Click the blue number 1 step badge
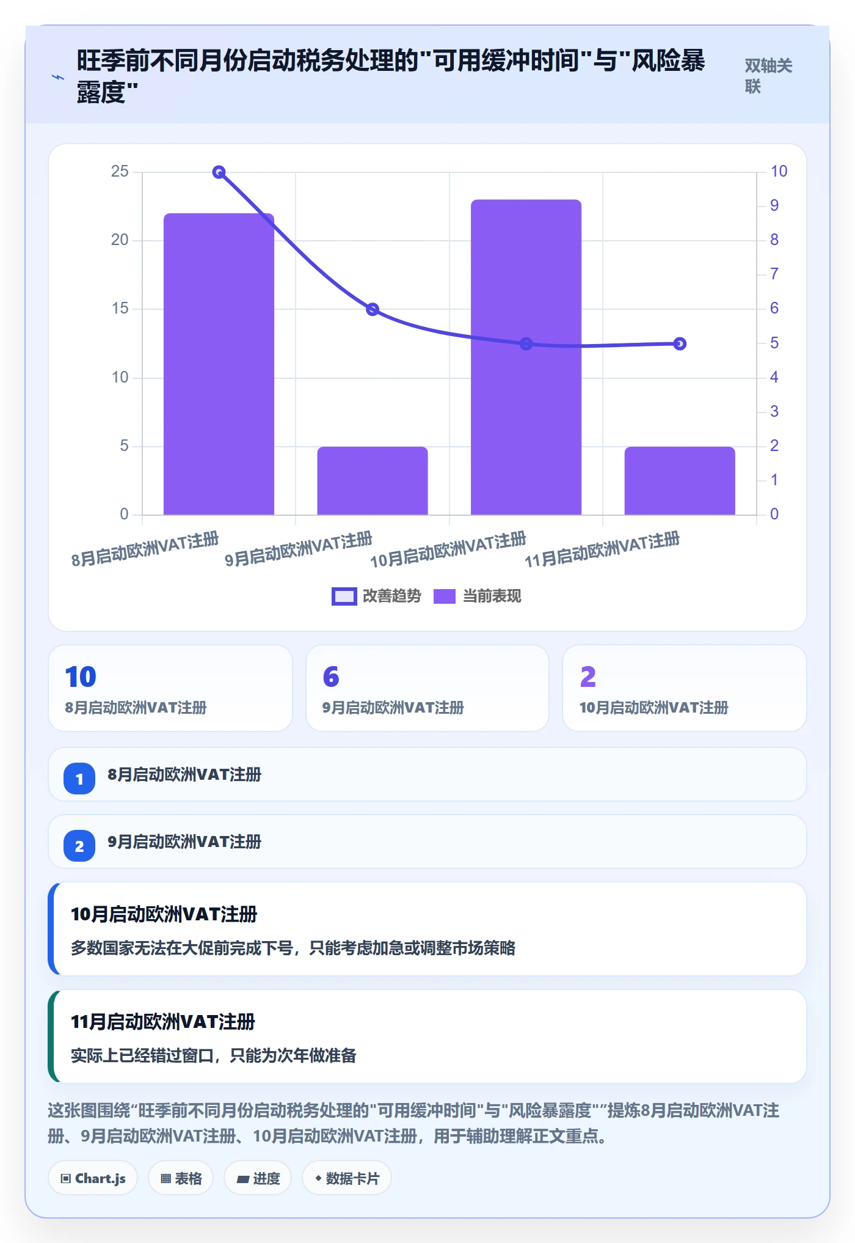This screenshot has height=1243, width=855. pyautogui.click(x=79, y=779)
